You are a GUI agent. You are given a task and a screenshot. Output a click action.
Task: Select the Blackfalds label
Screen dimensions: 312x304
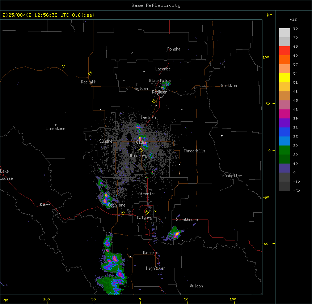[160, 81]
